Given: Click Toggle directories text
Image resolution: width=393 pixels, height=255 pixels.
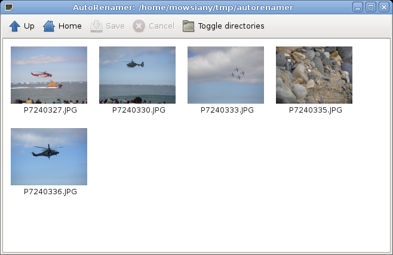Looking at the screenshot, I should [231, 26].
